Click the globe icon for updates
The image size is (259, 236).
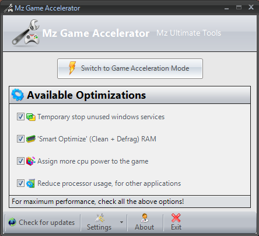click(12, 222)
